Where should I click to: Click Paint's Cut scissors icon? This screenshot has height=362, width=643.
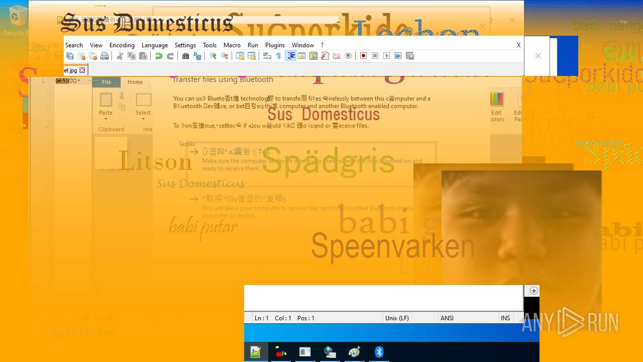click(x=122, y=96)
